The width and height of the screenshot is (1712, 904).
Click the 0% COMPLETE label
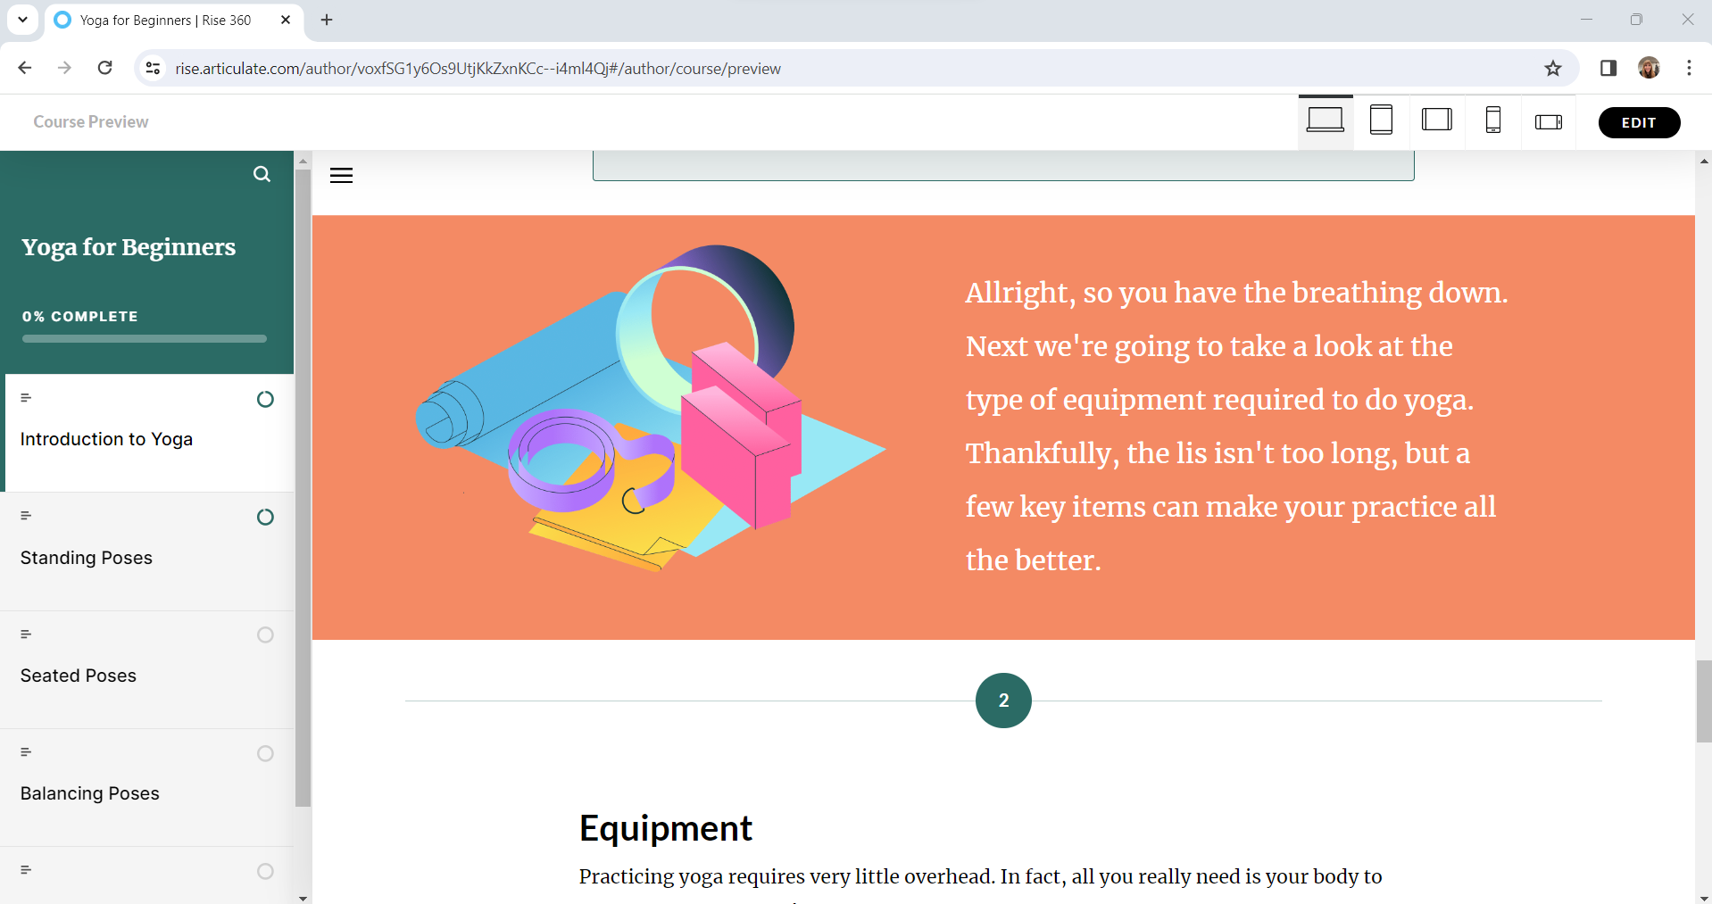pos(80,317)
